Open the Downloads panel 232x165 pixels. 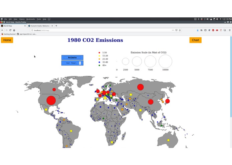click(x=198, y=30)
